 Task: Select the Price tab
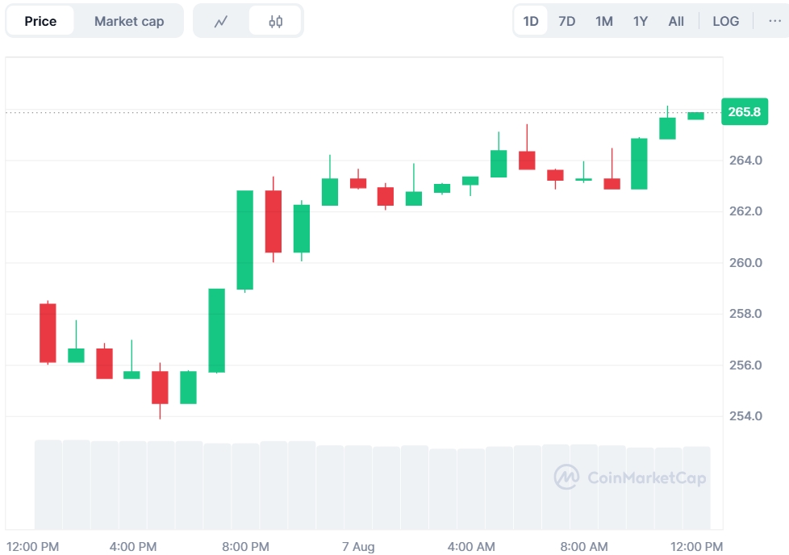click(40, 22)
